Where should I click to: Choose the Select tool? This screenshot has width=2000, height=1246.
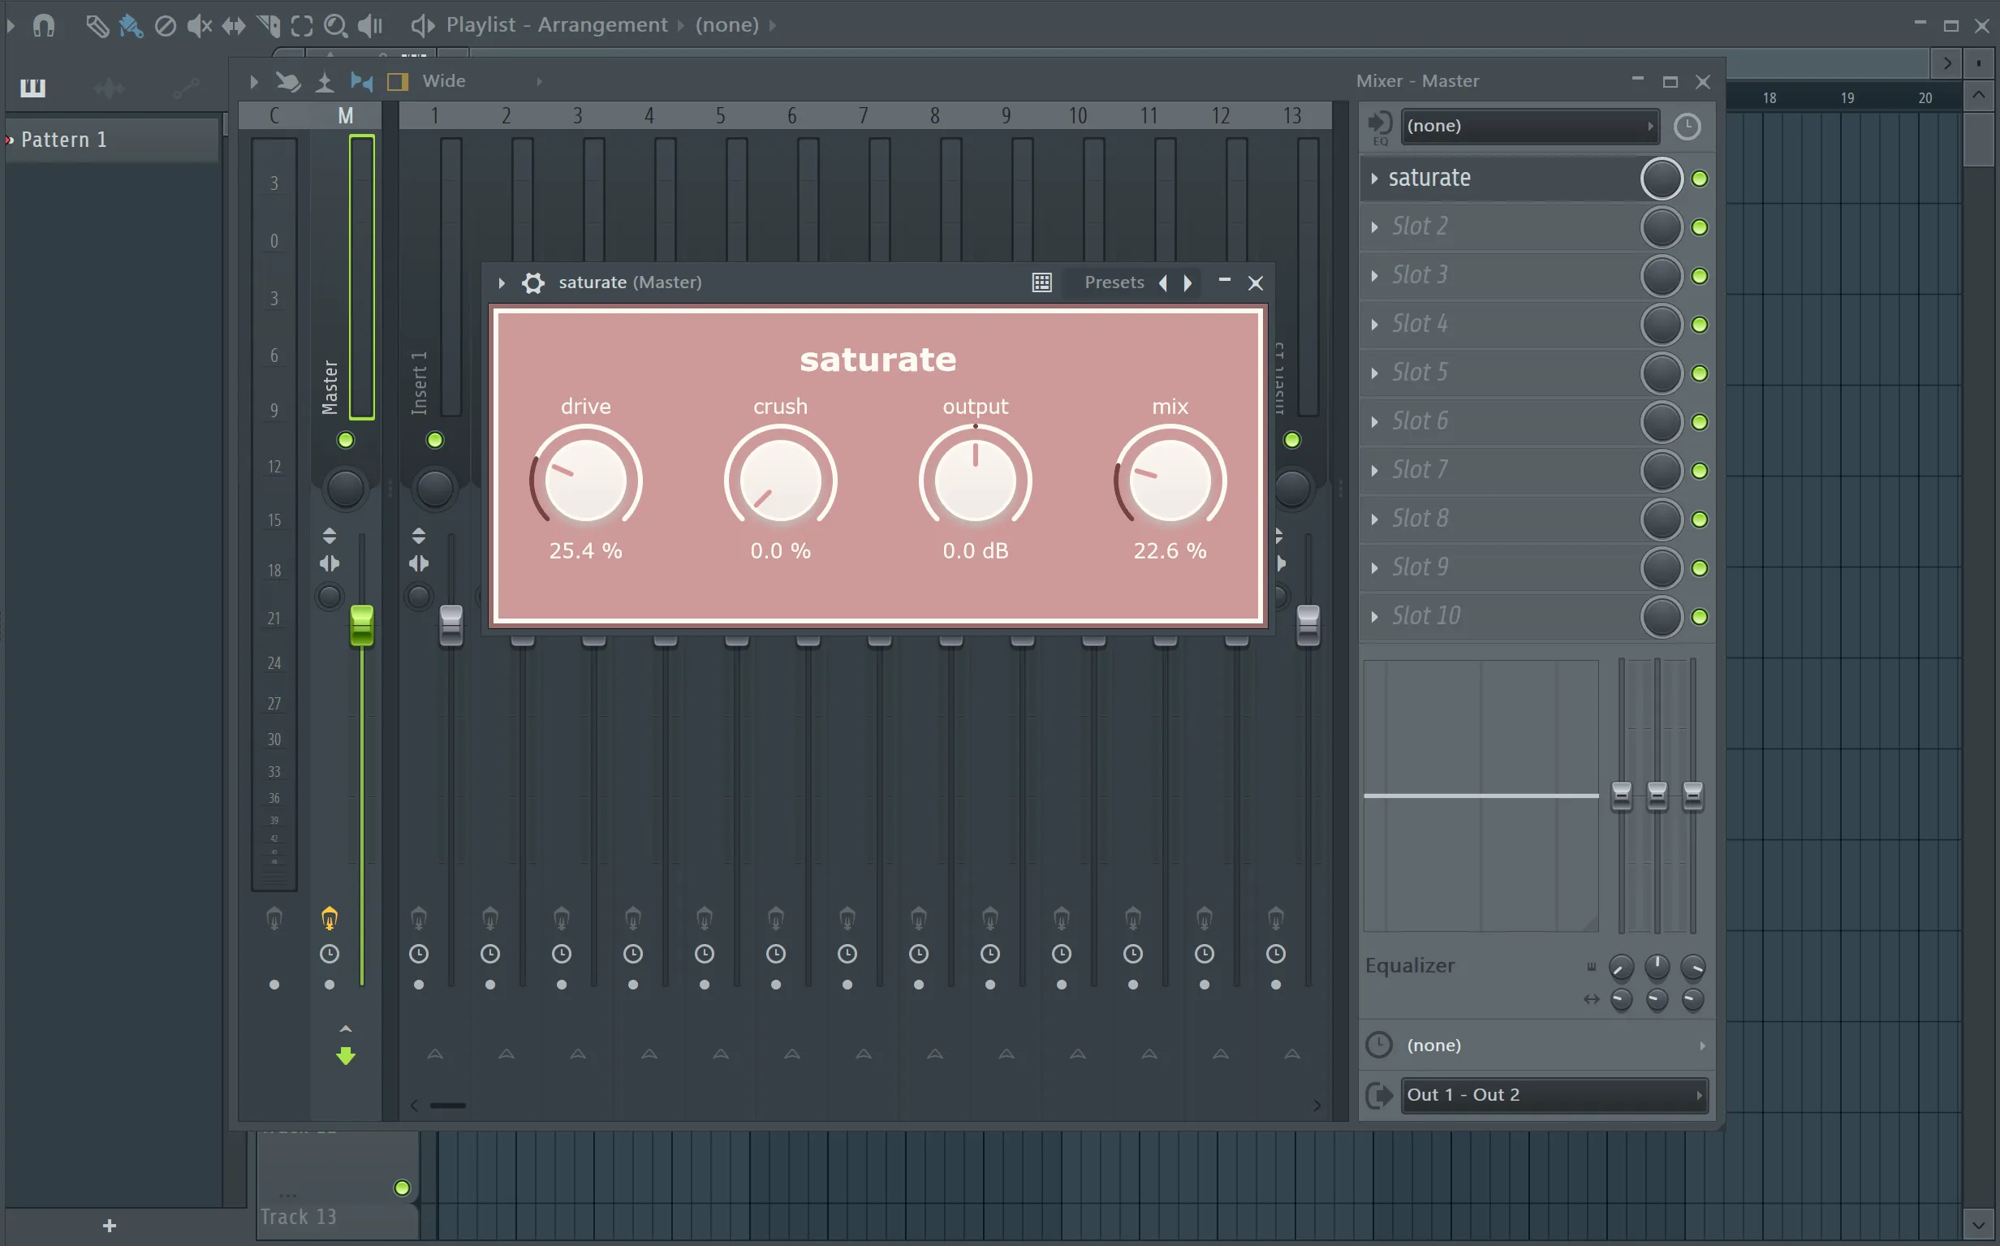pos(303,25)
